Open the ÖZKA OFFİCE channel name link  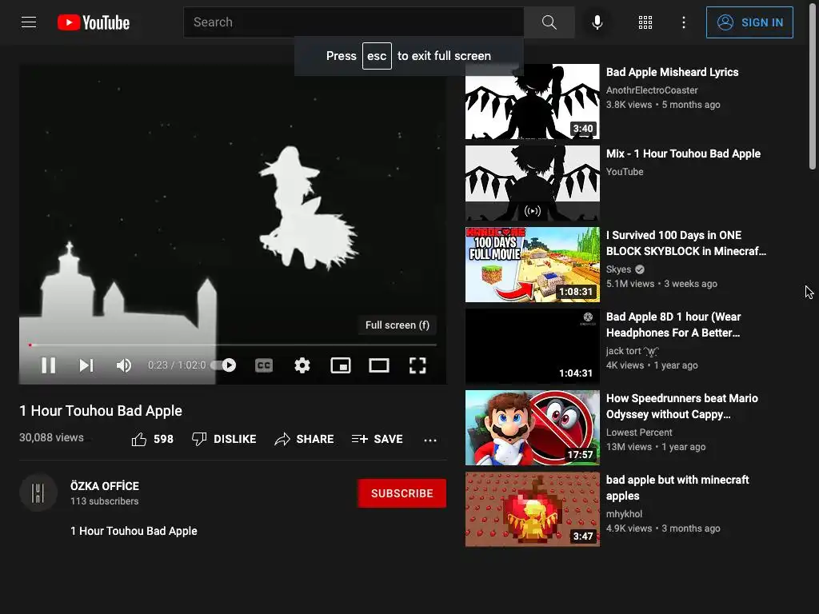click(105, 486)
